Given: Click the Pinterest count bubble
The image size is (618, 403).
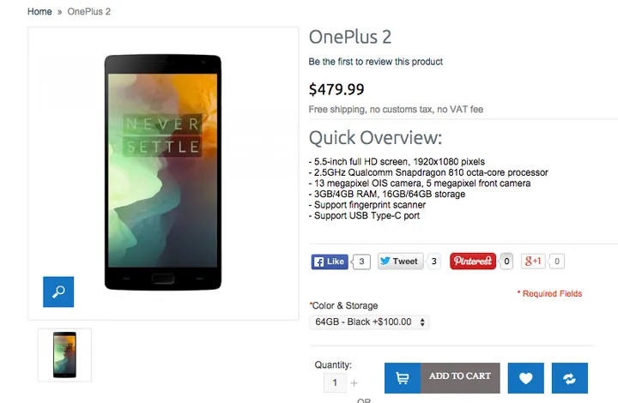Looking at the screenshot, I should point(507,262).
